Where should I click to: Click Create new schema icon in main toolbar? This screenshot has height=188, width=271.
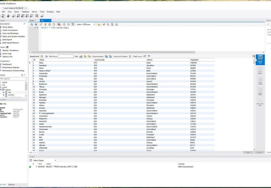click(14, 16)
